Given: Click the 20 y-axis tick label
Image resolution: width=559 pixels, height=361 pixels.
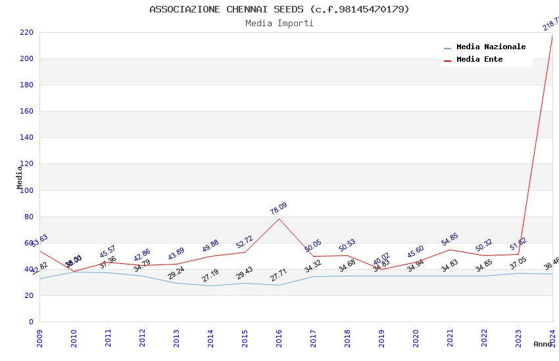Looking at the screenshot, I should pyautogui.click(x=29, y=295).
